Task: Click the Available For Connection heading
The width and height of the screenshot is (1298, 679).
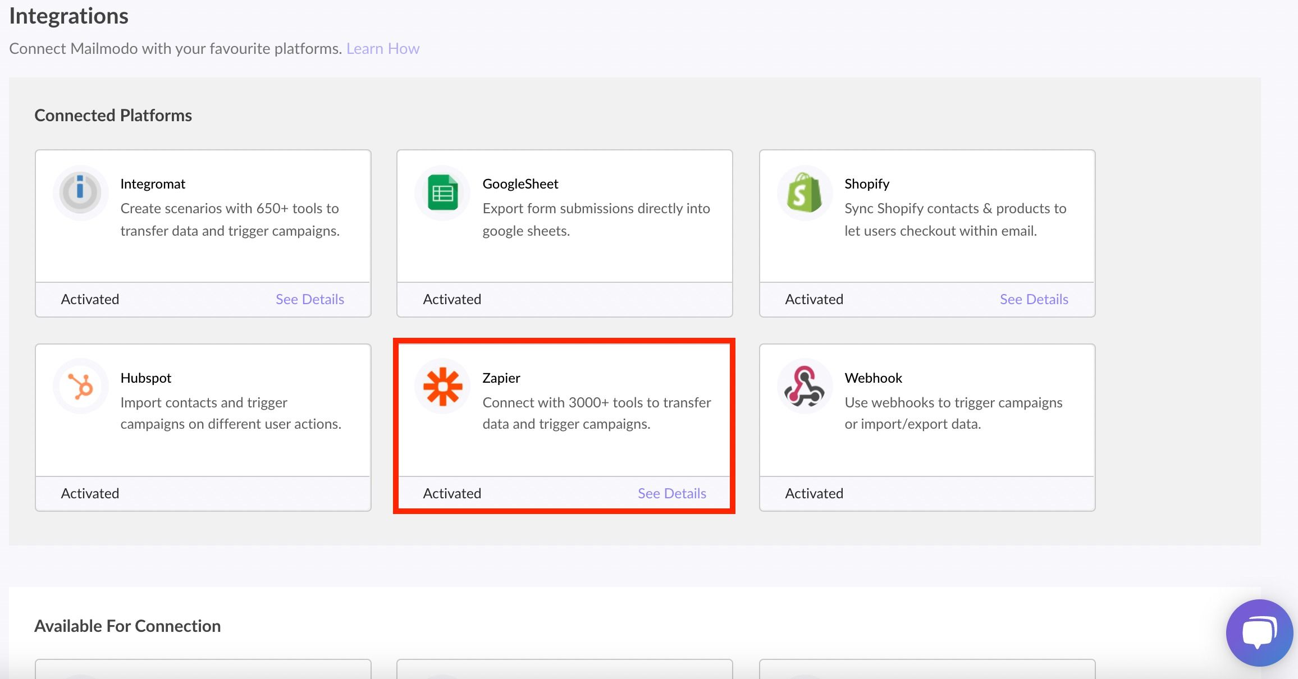Action: (127, 626)
